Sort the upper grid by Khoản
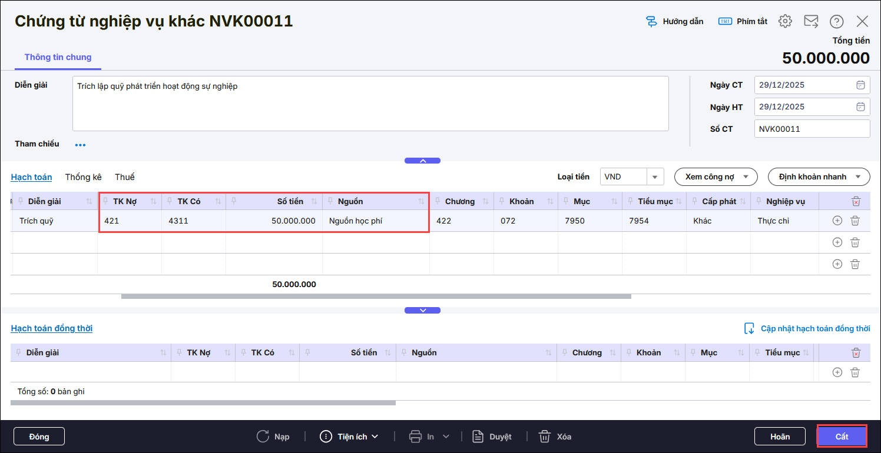 (550, 202)
